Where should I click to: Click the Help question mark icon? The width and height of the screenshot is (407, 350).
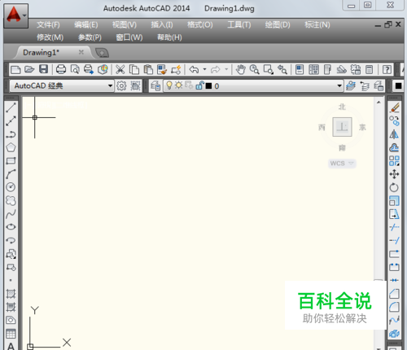387,70
